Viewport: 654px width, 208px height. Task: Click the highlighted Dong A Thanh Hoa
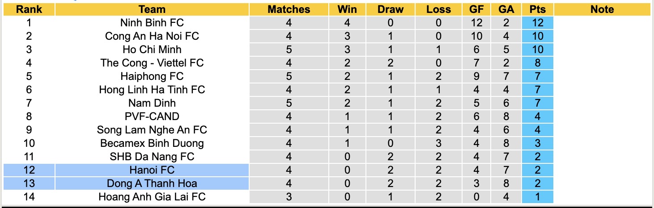click(x=152, y=183)
